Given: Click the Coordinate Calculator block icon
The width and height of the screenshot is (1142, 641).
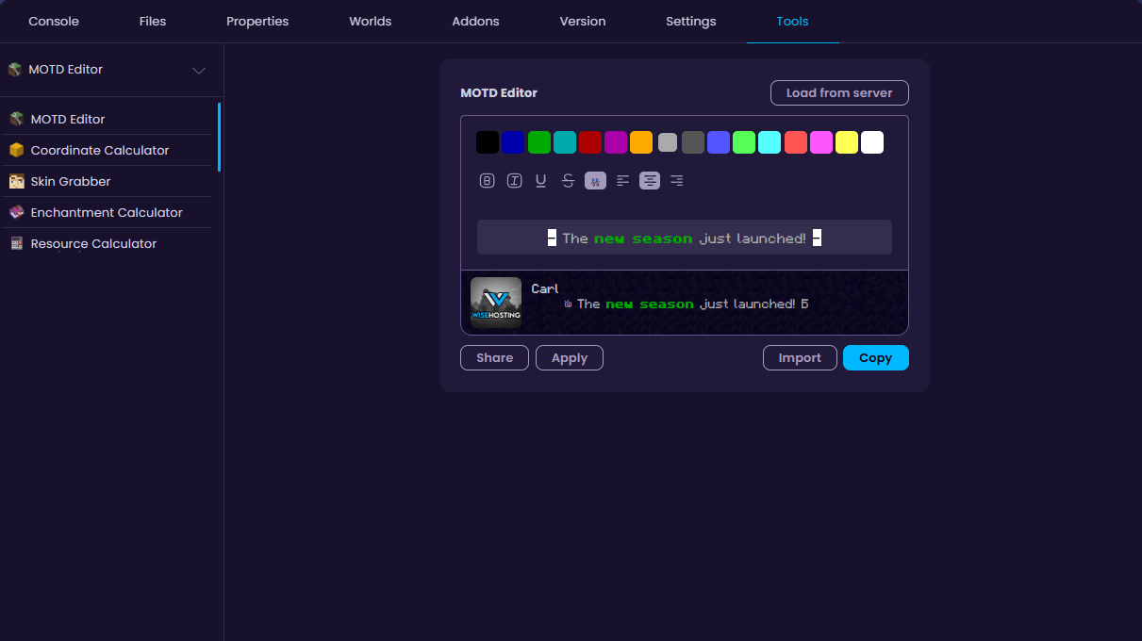Looking at the screenshot, I should [16, 150].
